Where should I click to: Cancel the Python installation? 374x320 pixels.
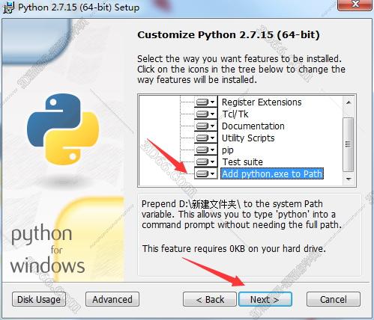(x=334, y=299)
